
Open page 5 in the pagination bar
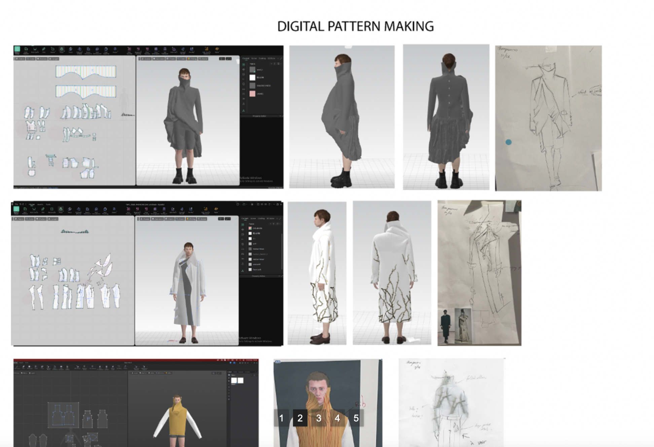pyautogui.click(x=356, y=418)
